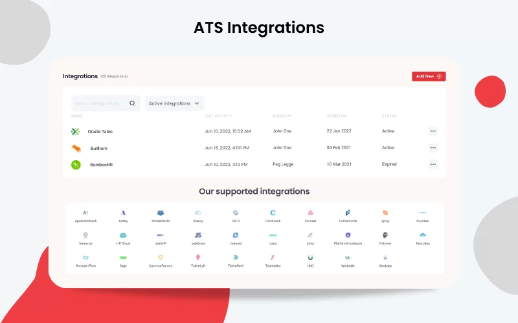The height and width of the screenshot is (323, 518).
Task: Click the NAME column header
Action: [x=76, y=116]
